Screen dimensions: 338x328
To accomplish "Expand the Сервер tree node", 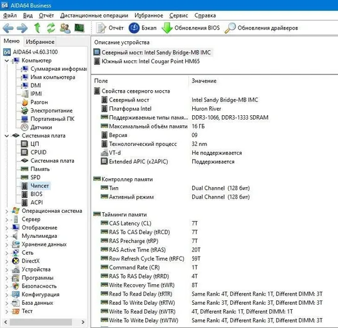I will (7, 220).
